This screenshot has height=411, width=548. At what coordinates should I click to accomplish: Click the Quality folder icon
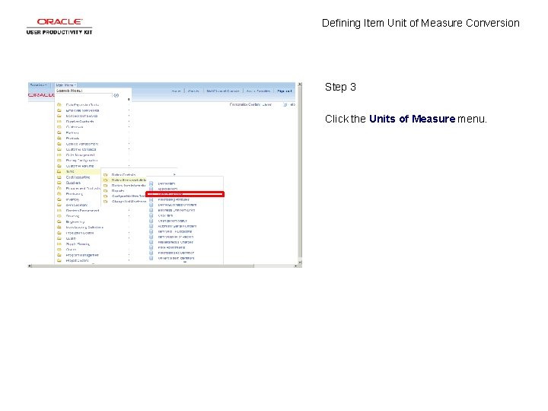point(59,238)
